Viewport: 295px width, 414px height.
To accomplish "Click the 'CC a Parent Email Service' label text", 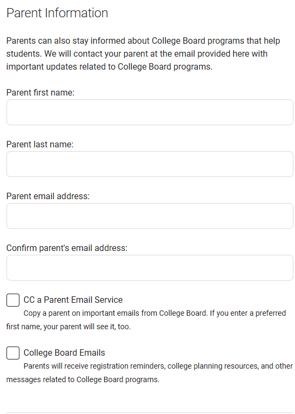I will pos(73,300).
